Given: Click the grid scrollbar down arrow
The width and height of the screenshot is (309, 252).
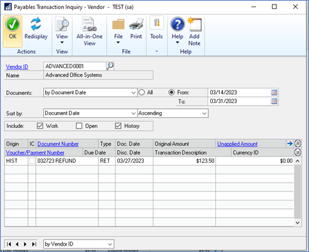Looking at the screenshot, I should 298,223.
